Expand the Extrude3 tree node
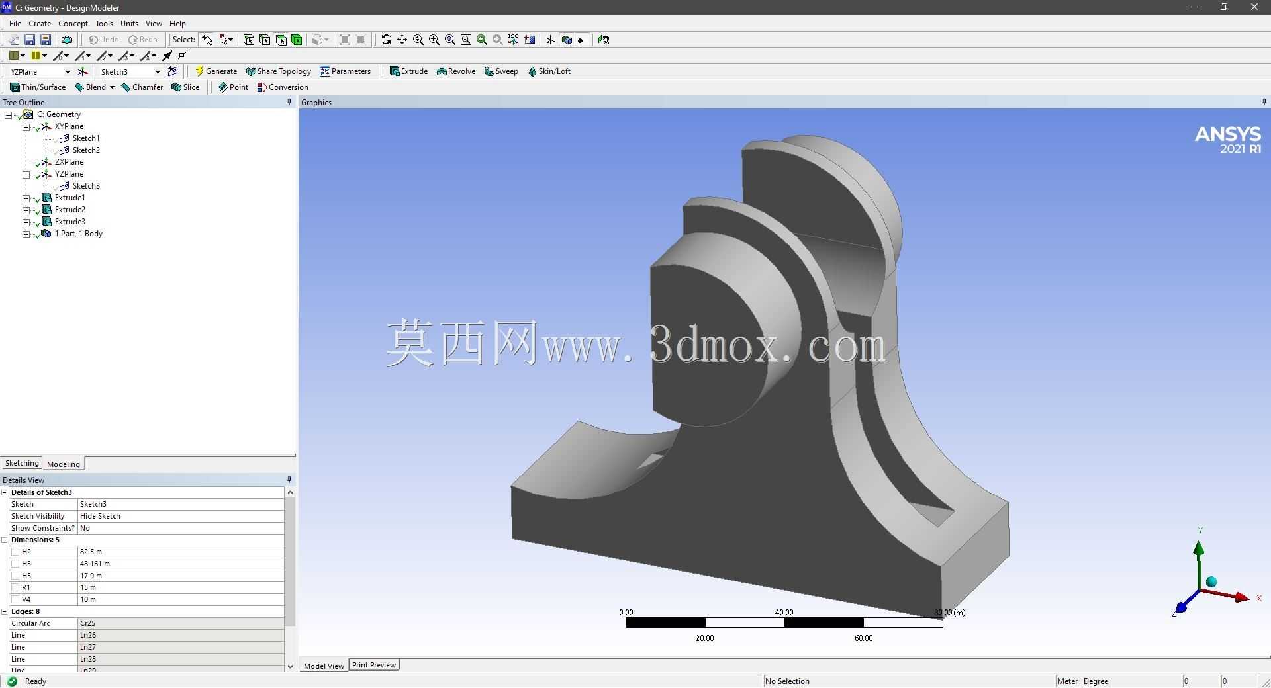Viewport: 1271px width, 688px height. [x=26, y=222]
